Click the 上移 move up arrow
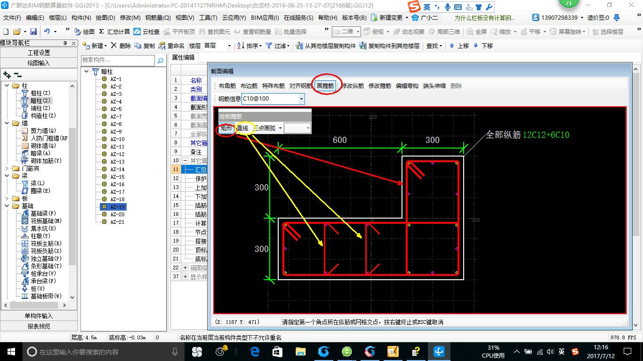 point(459,46)
